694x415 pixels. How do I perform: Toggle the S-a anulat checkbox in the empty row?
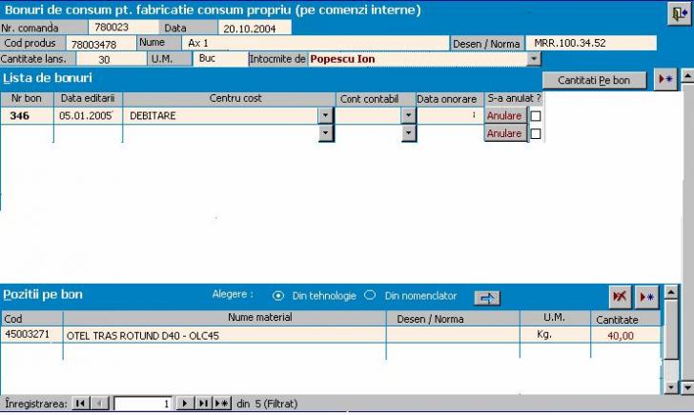[x=535, y=134]
